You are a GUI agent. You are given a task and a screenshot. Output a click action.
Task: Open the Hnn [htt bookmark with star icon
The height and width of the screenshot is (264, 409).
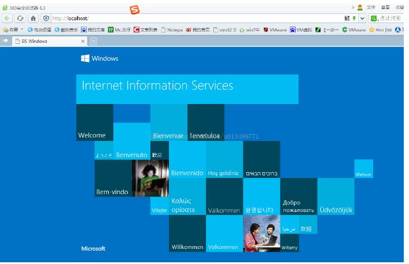pyautogui.click(x=380, y=29)
